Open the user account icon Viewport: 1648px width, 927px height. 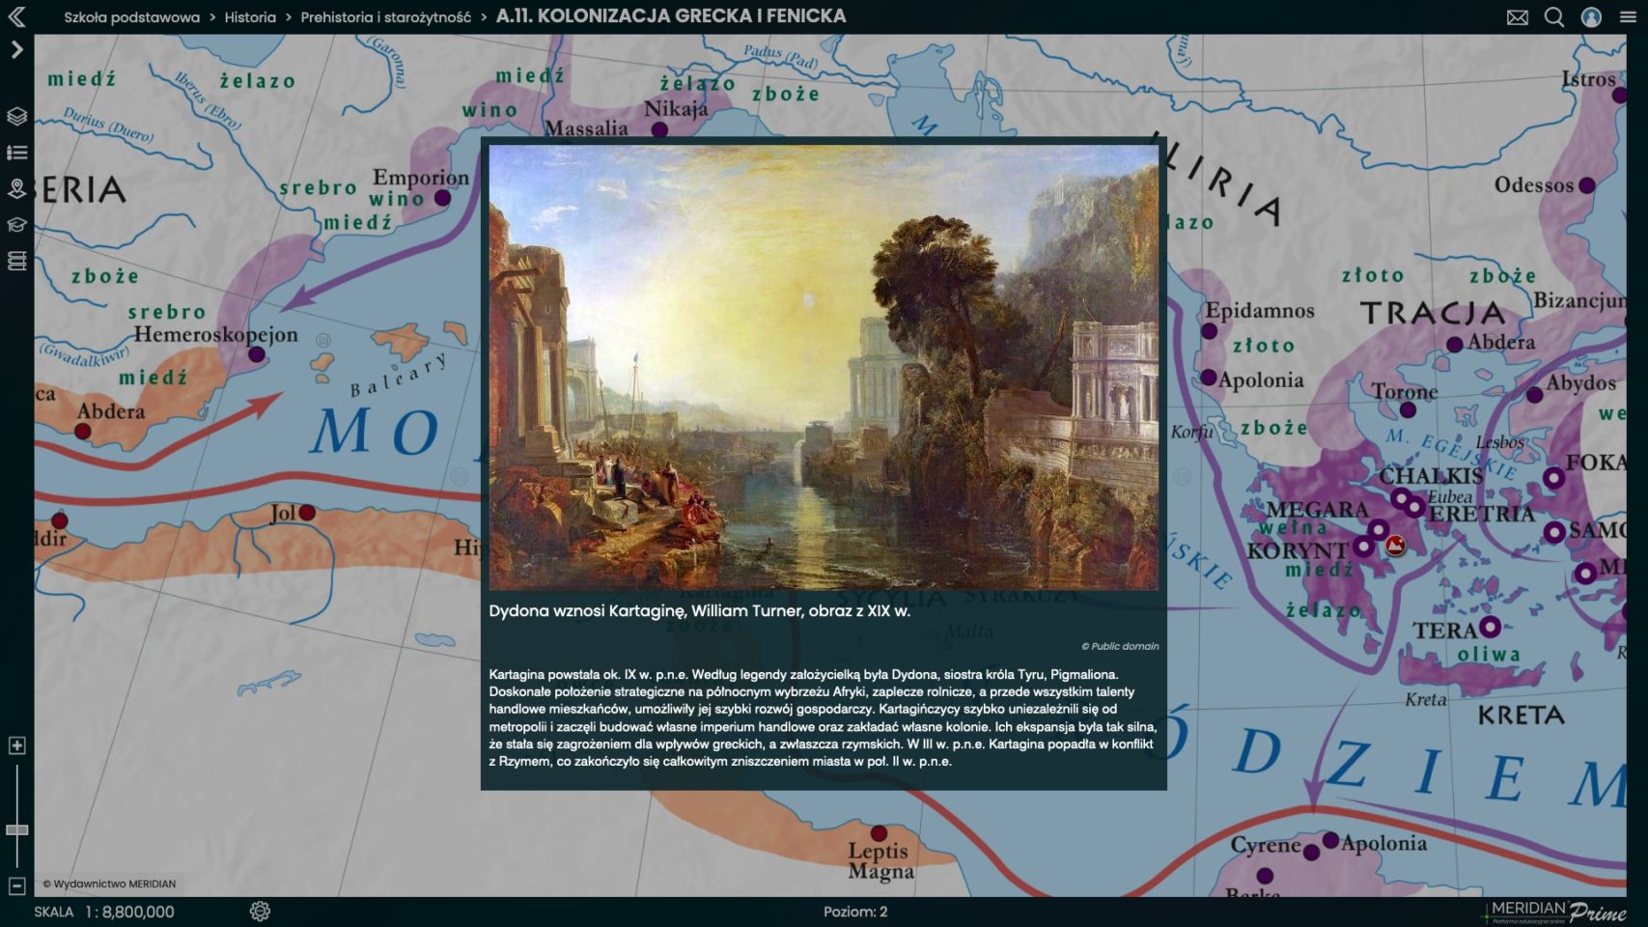pyautogui.click(x=1591, y=17)
